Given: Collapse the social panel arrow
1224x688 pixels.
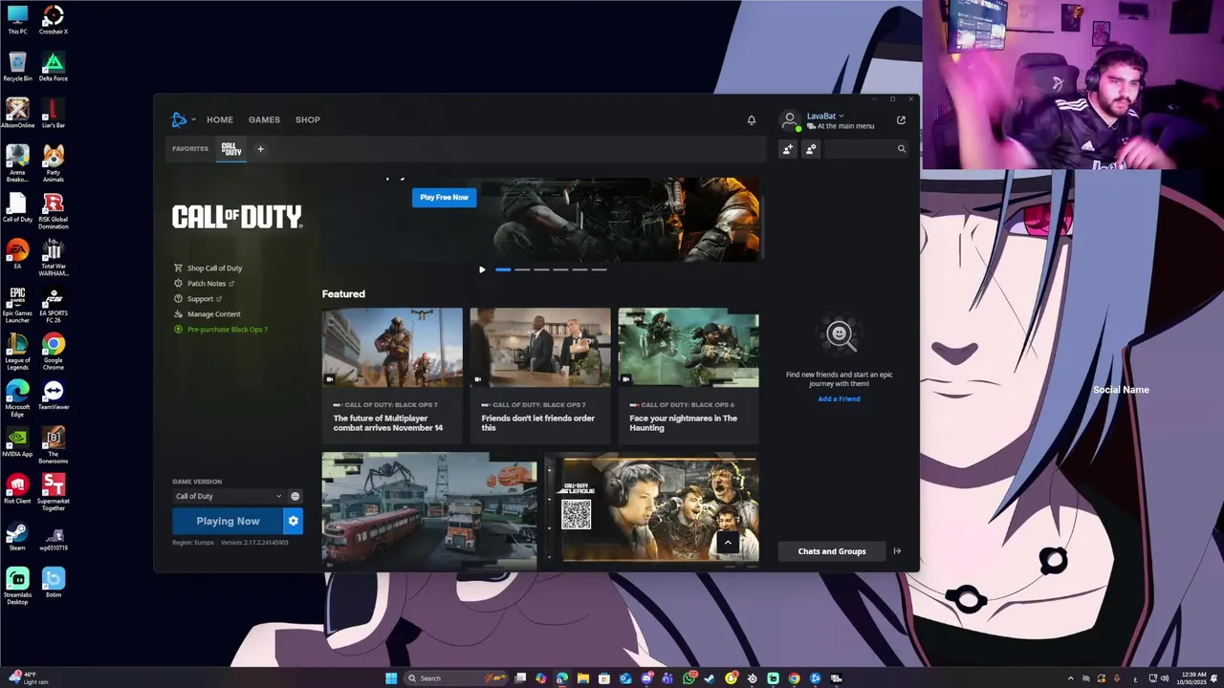Looking at the screenshot, I should click(x=897, y=551).
